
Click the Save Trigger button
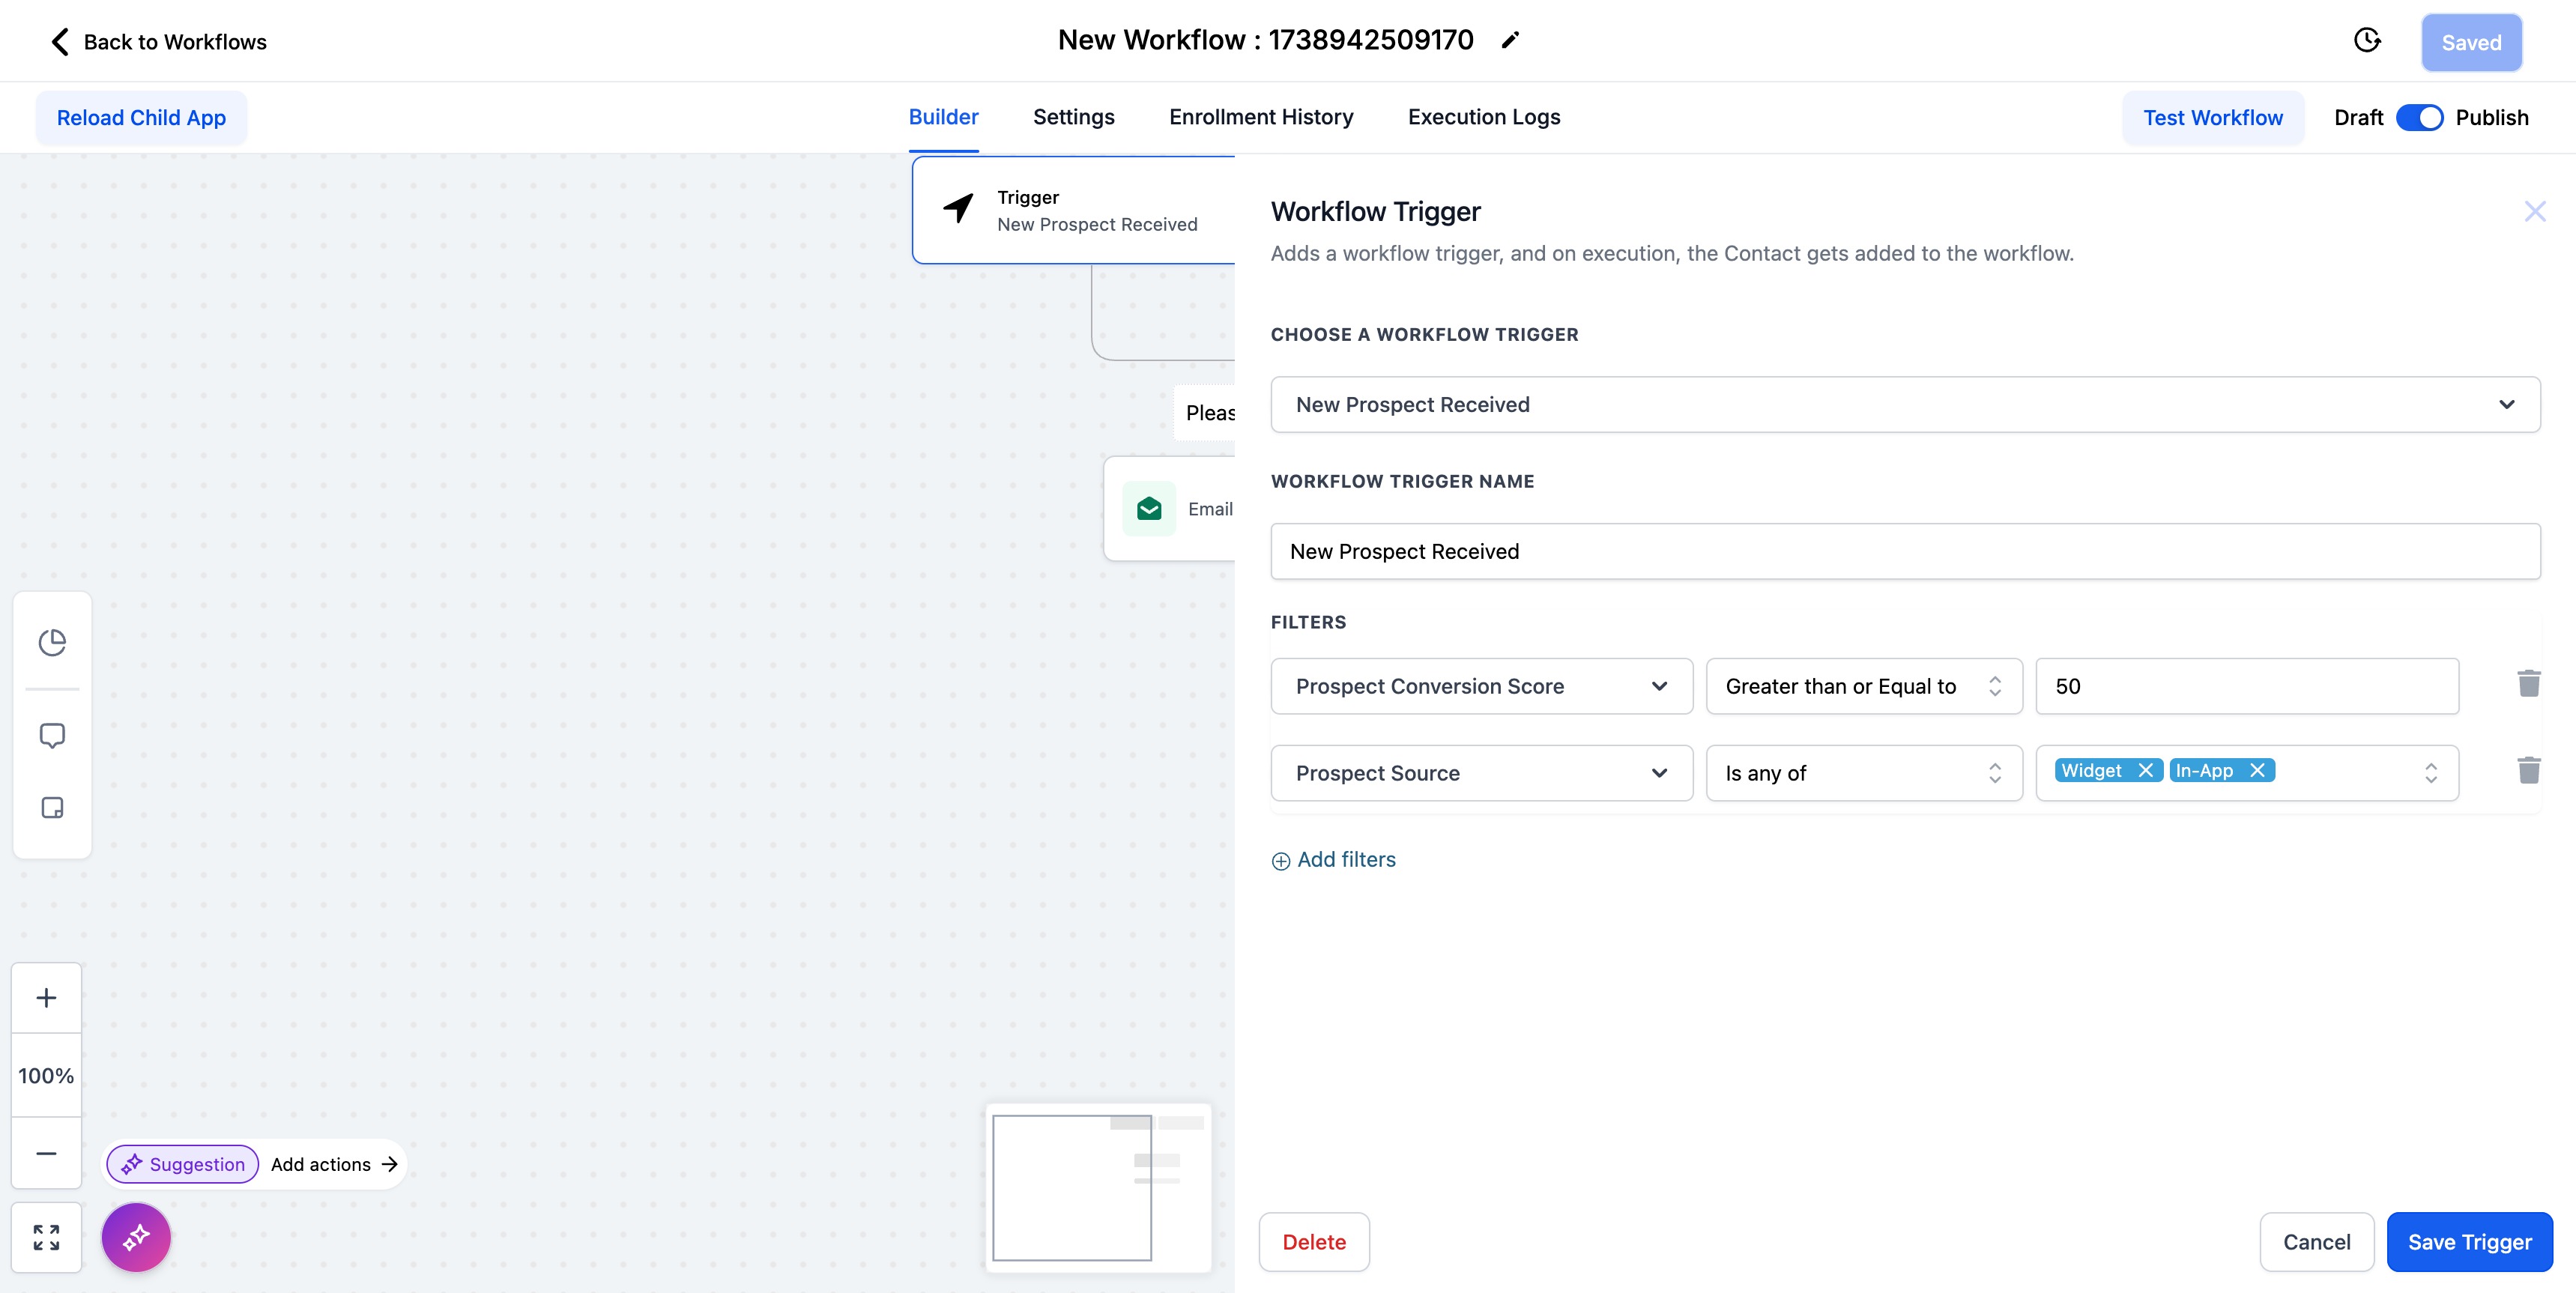tap(2469, 1242)
